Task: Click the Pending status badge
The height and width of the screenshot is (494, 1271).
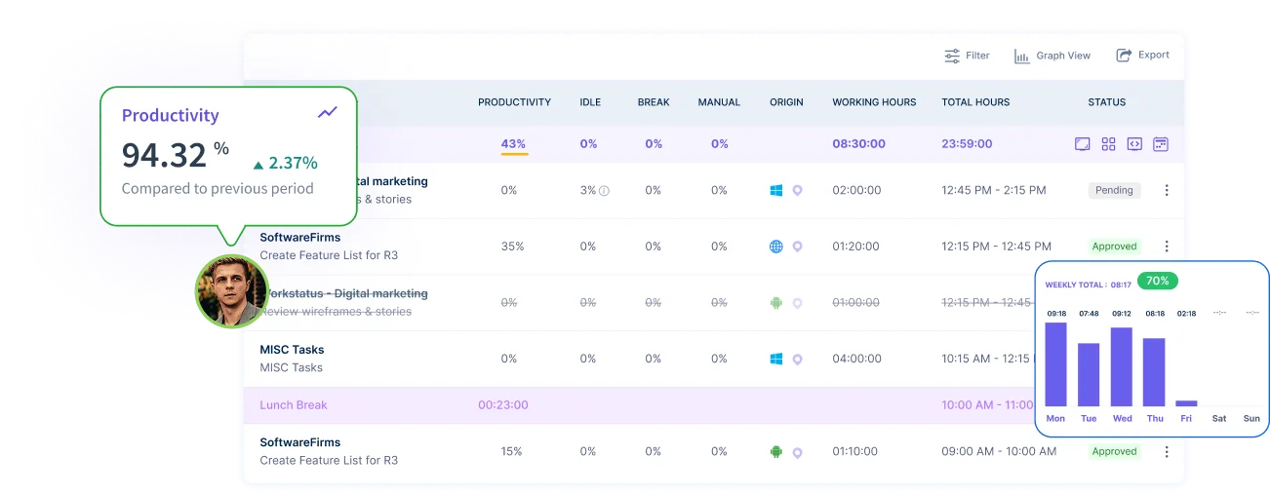Action: coord(1114,191)
